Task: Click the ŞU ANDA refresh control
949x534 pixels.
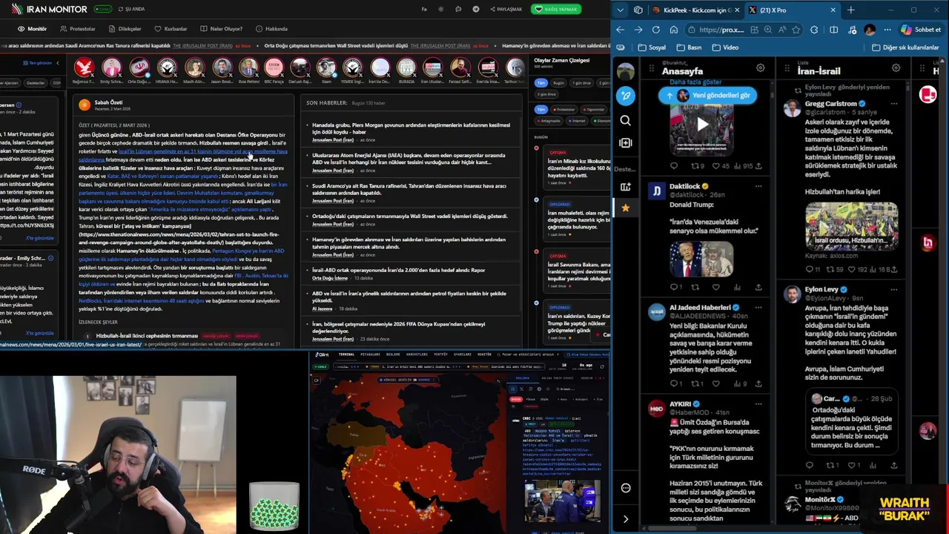Action: [x=131, y=9]
